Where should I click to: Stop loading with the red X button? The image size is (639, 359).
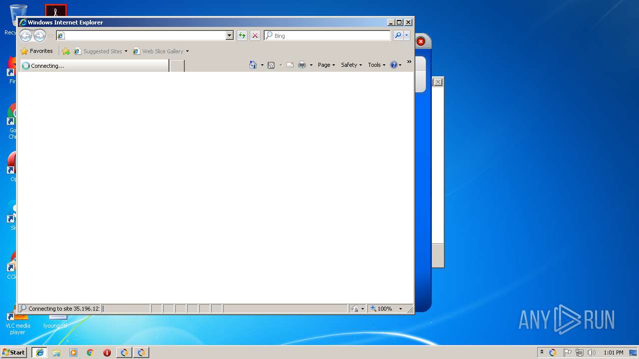pyautogui.click(x=255, y=35)
